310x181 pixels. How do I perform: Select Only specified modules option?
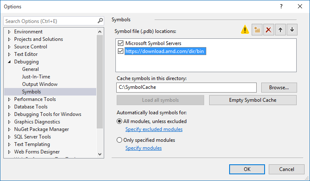coord(120,140)
